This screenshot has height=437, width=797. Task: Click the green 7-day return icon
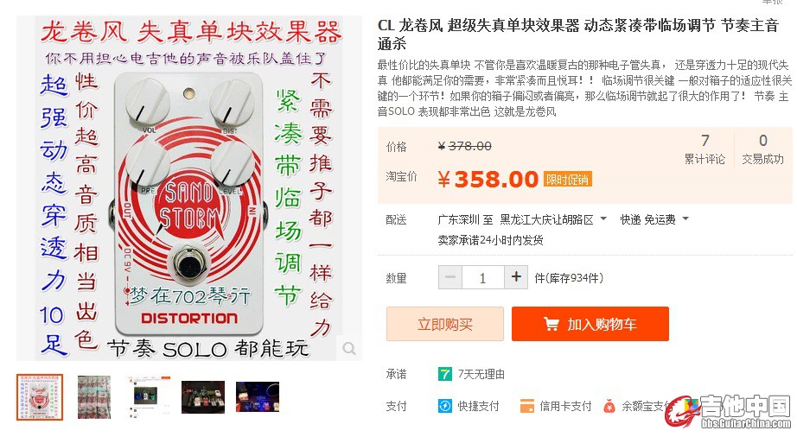coord(445,374)
